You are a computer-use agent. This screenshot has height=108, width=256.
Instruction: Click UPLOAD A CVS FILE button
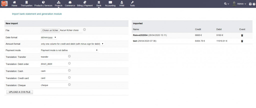click(19, 92)
